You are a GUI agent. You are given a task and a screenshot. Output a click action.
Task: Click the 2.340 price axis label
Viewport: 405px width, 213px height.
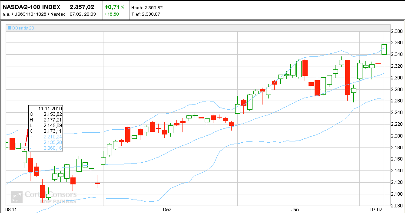(397, 54)
